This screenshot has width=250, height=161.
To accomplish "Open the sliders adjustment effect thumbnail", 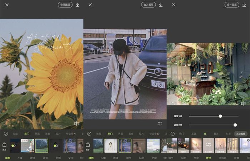I will click(208, 146).
